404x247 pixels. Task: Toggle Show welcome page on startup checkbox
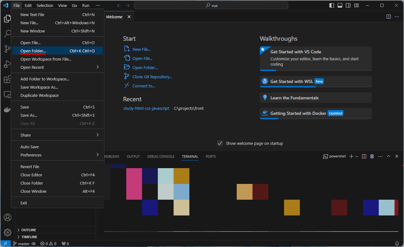[x=220, y=143]
